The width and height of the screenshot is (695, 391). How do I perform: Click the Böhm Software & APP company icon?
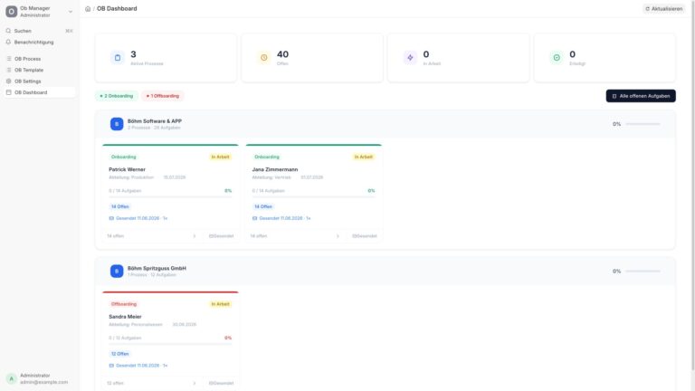tap(117, 124)
